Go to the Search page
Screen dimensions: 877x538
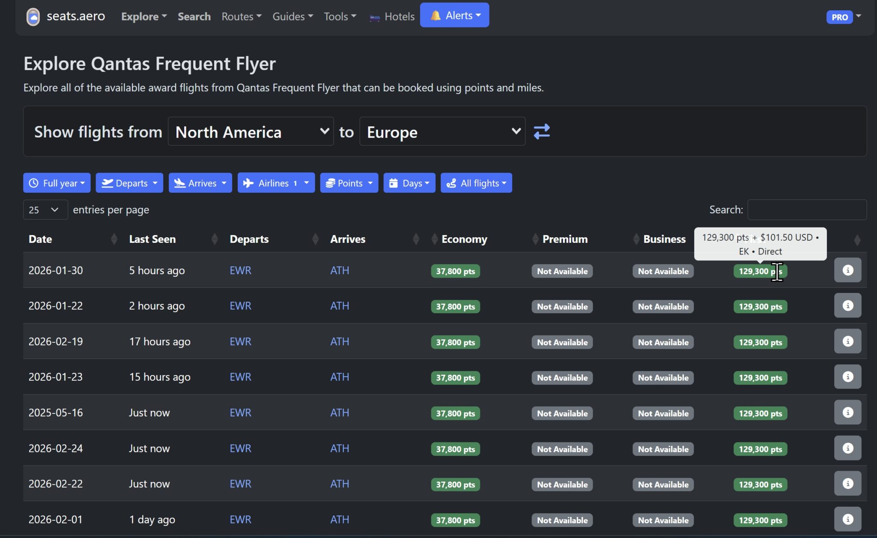click(x=194, y=16)
